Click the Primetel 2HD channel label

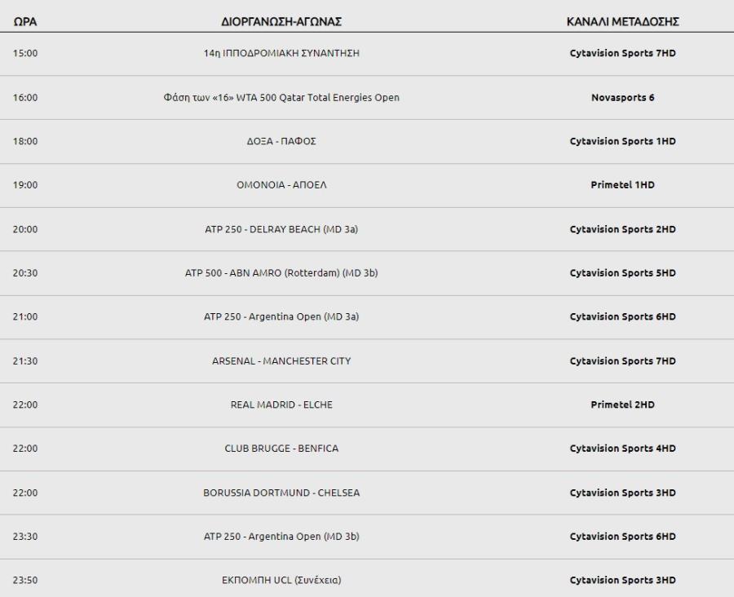pyautogui.click(x=622, y=405)
